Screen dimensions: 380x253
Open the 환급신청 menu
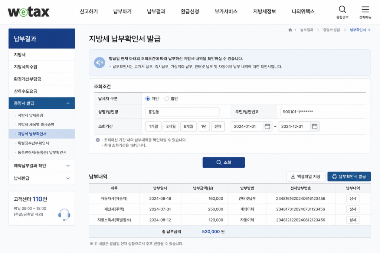pos(190,11)
